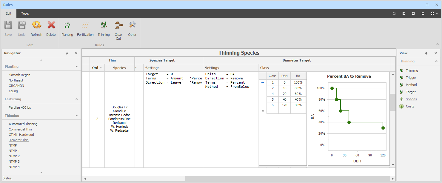Pin the Navigator panel
Viewport: 442px width, 183px height.
[67, 53]
